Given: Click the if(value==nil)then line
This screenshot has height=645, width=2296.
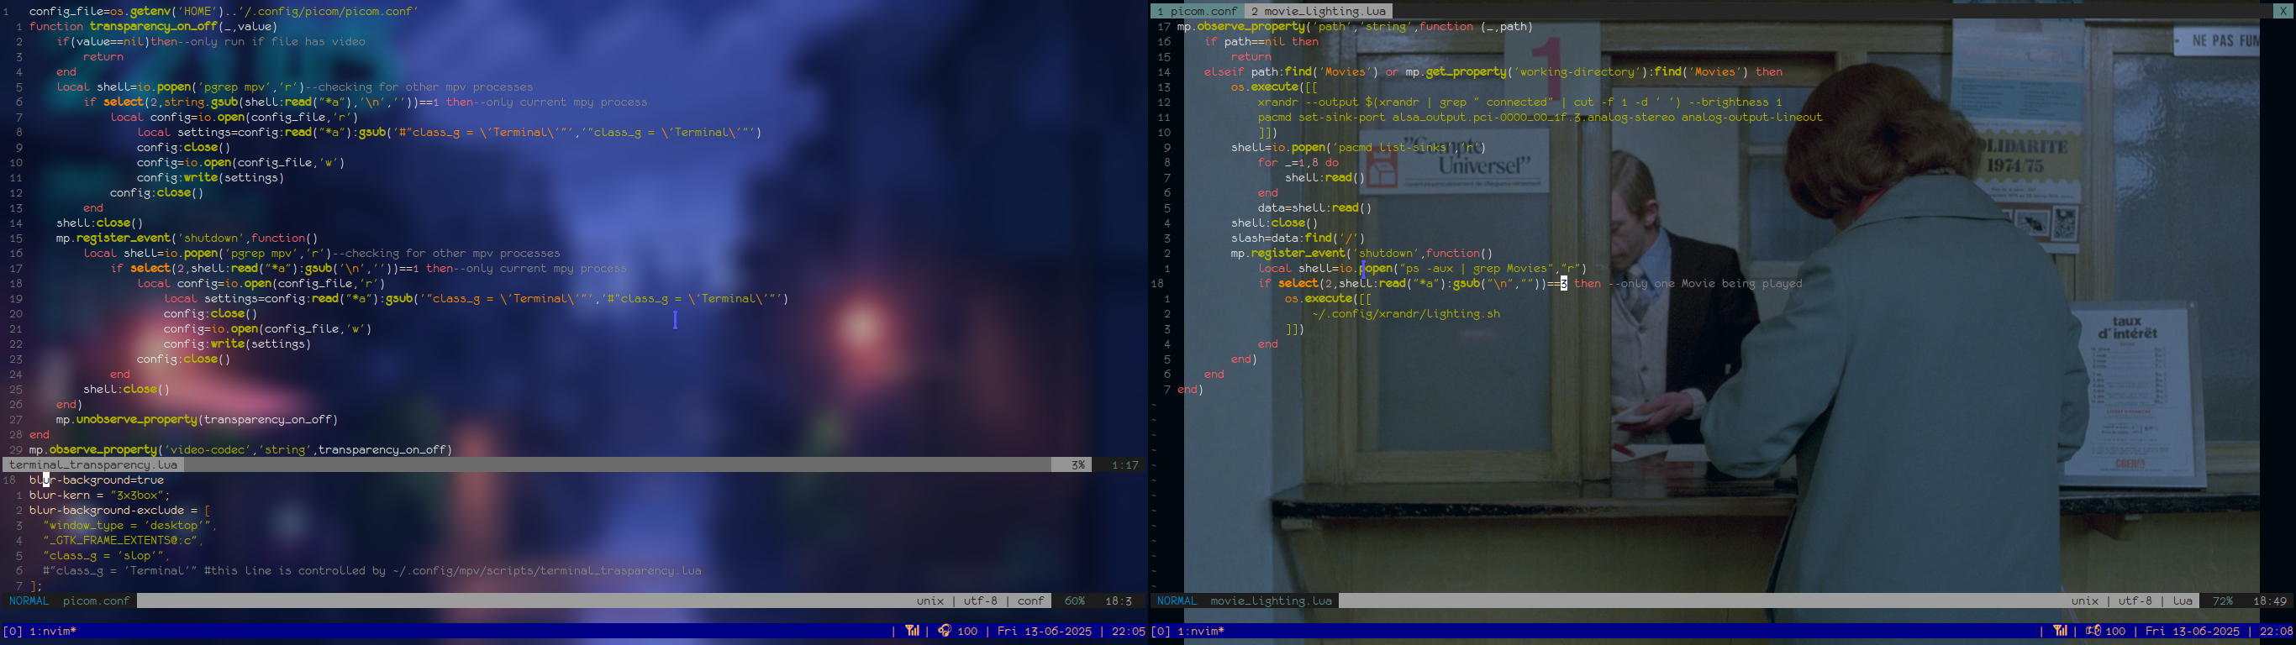Looking at the screenshot, I should [x=210, y=42].
